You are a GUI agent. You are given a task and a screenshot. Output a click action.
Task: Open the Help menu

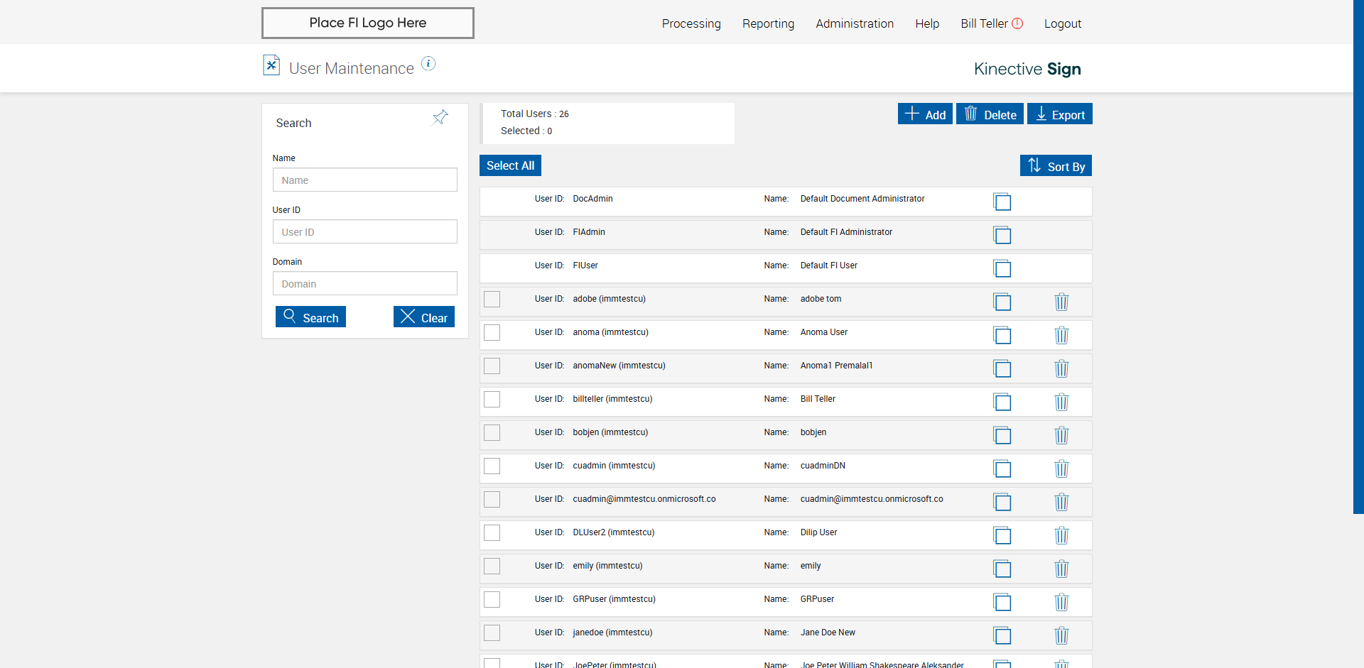927,23
